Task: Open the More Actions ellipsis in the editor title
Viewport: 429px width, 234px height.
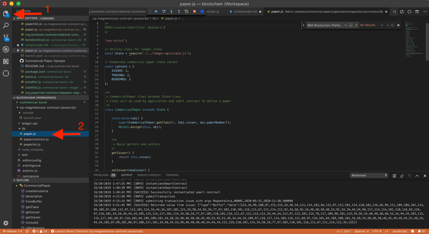Action: click(425, 12)
